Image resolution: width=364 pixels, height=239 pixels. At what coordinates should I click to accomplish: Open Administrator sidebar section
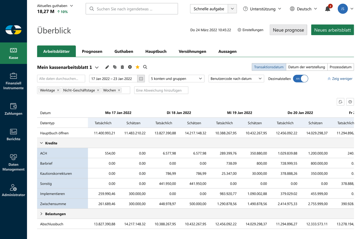(14, 190)
